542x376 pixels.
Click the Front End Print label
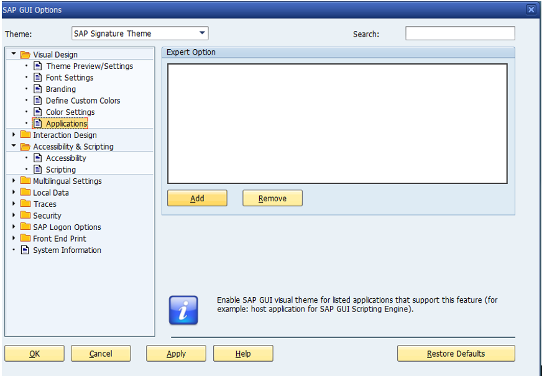[x=60, y=239]
